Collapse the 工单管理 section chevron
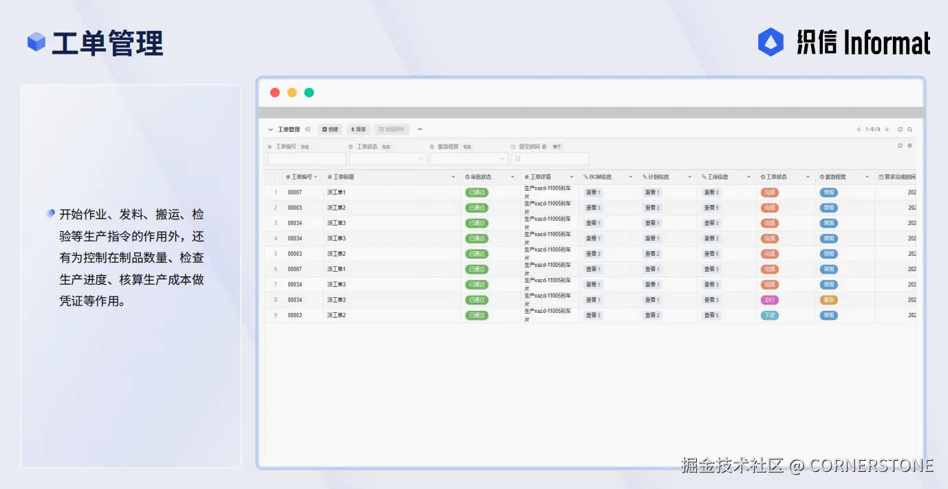Viewport: 948px width, 489px height. pyautogui.click(x=270, y=129)
